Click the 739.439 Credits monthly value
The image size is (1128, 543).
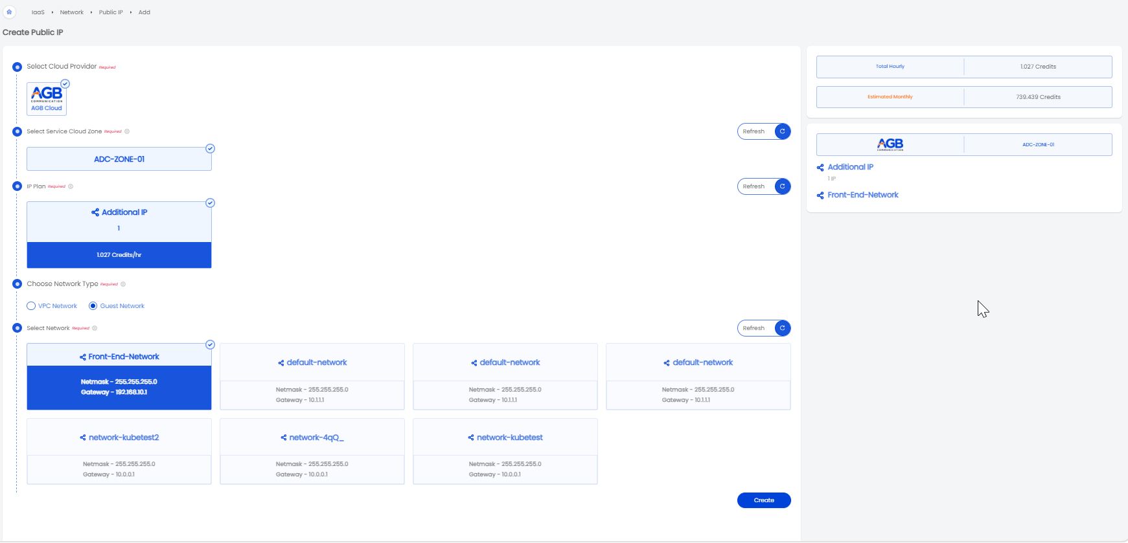1038,97
